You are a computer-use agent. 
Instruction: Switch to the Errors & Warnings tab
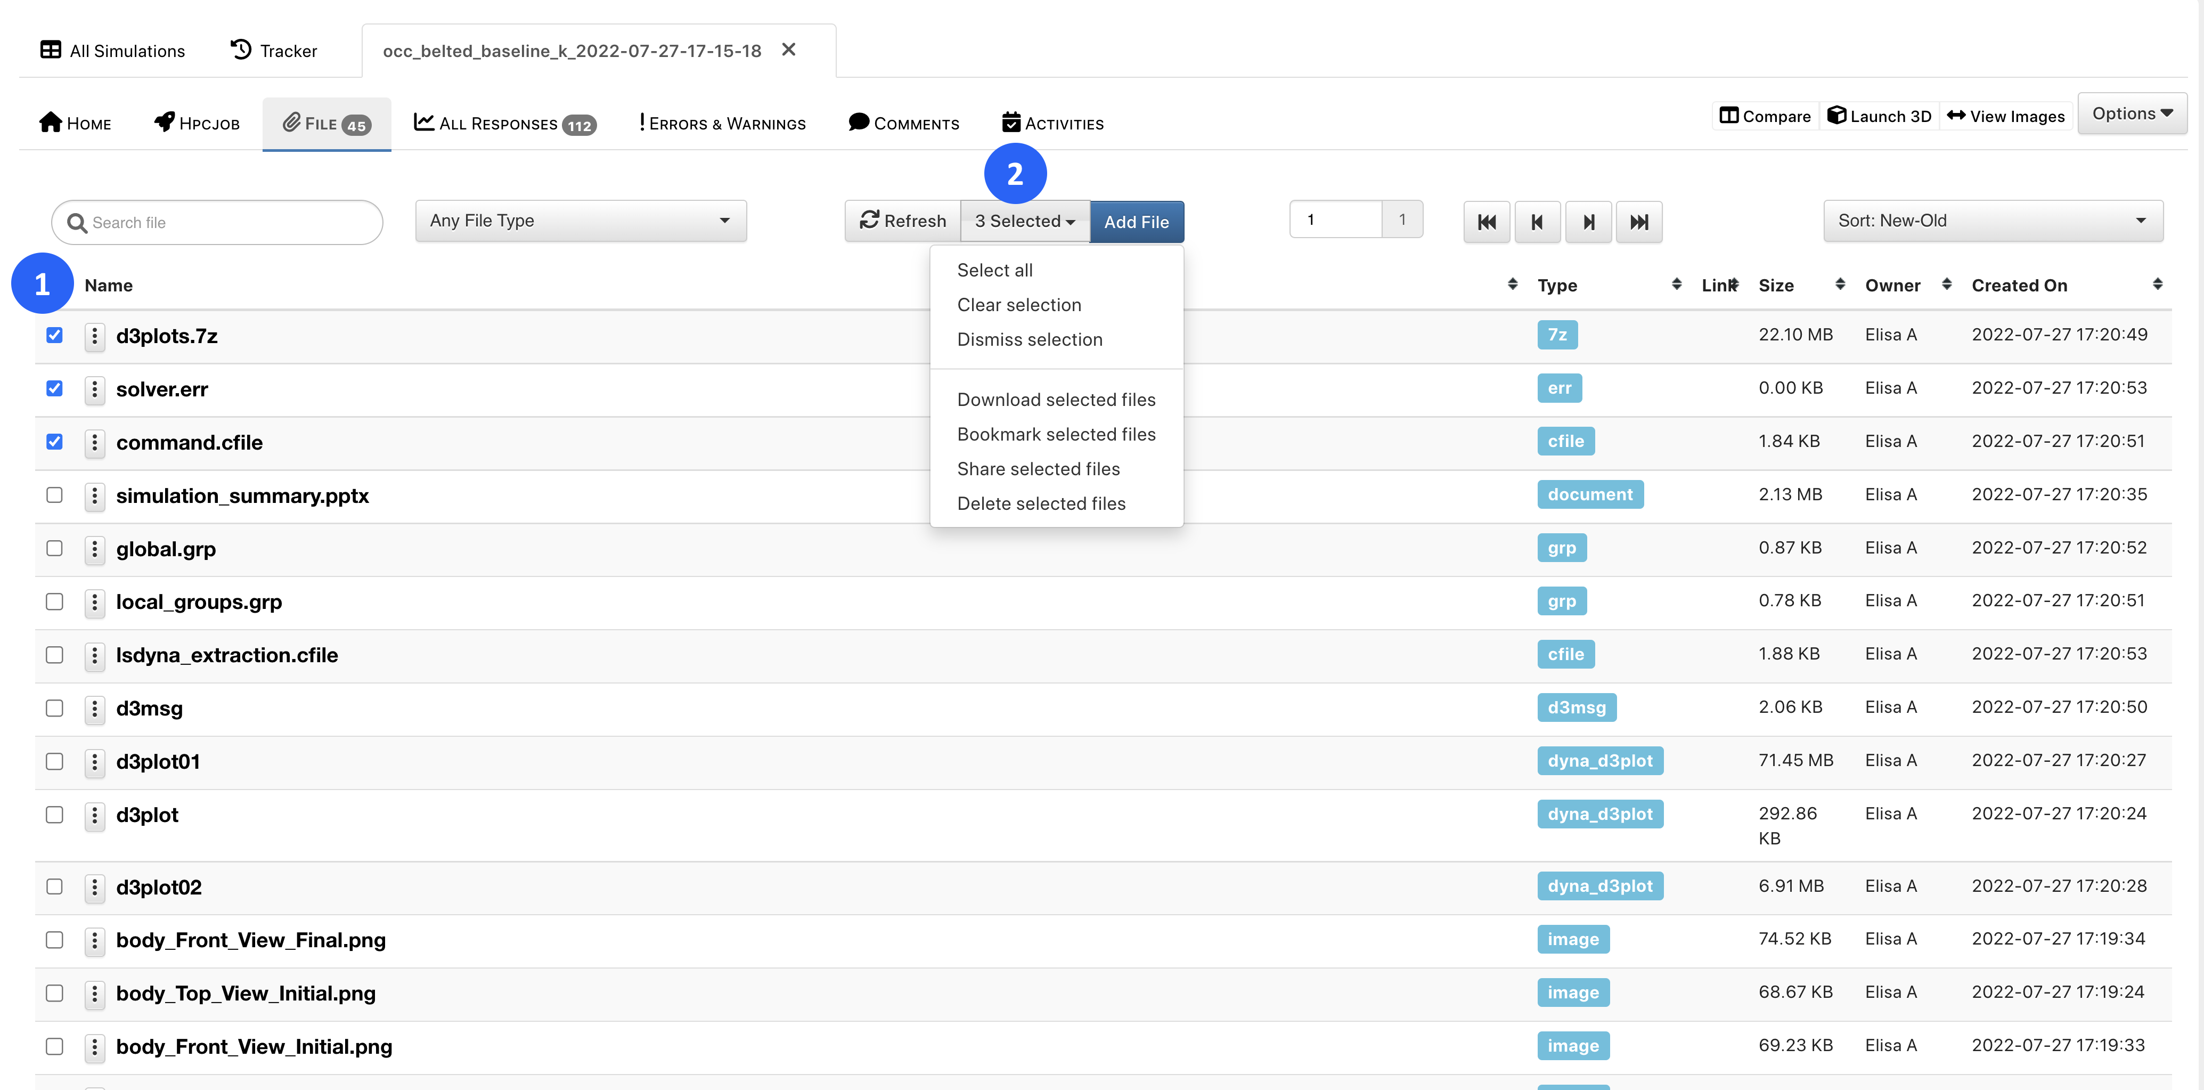(723, 124)
